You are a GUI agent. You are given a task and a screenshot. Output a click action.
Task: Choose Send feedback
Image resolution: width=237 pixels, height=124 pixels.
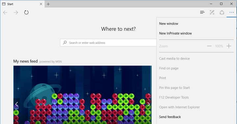tap(170, 117)
